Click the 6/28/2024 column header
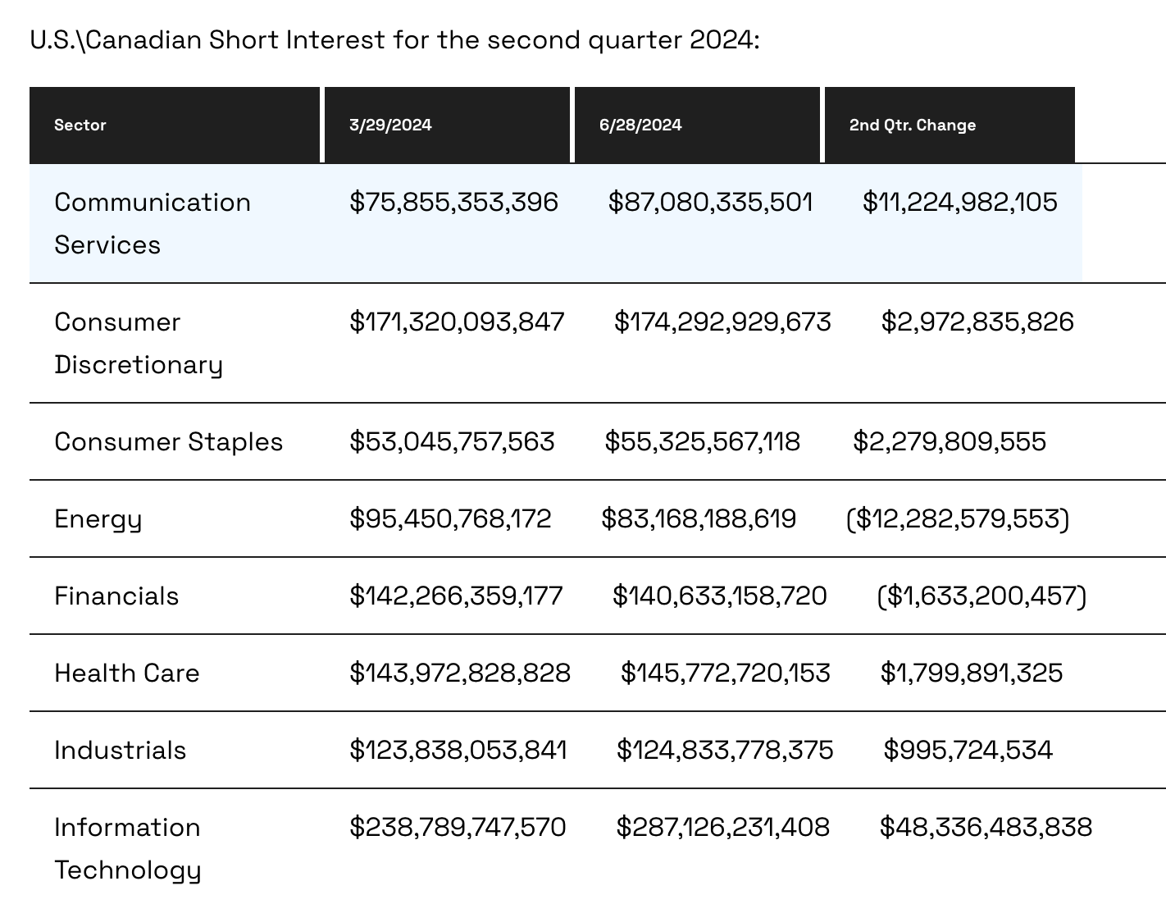This screenshot has width=1166, height=904. tap(640, 126)
